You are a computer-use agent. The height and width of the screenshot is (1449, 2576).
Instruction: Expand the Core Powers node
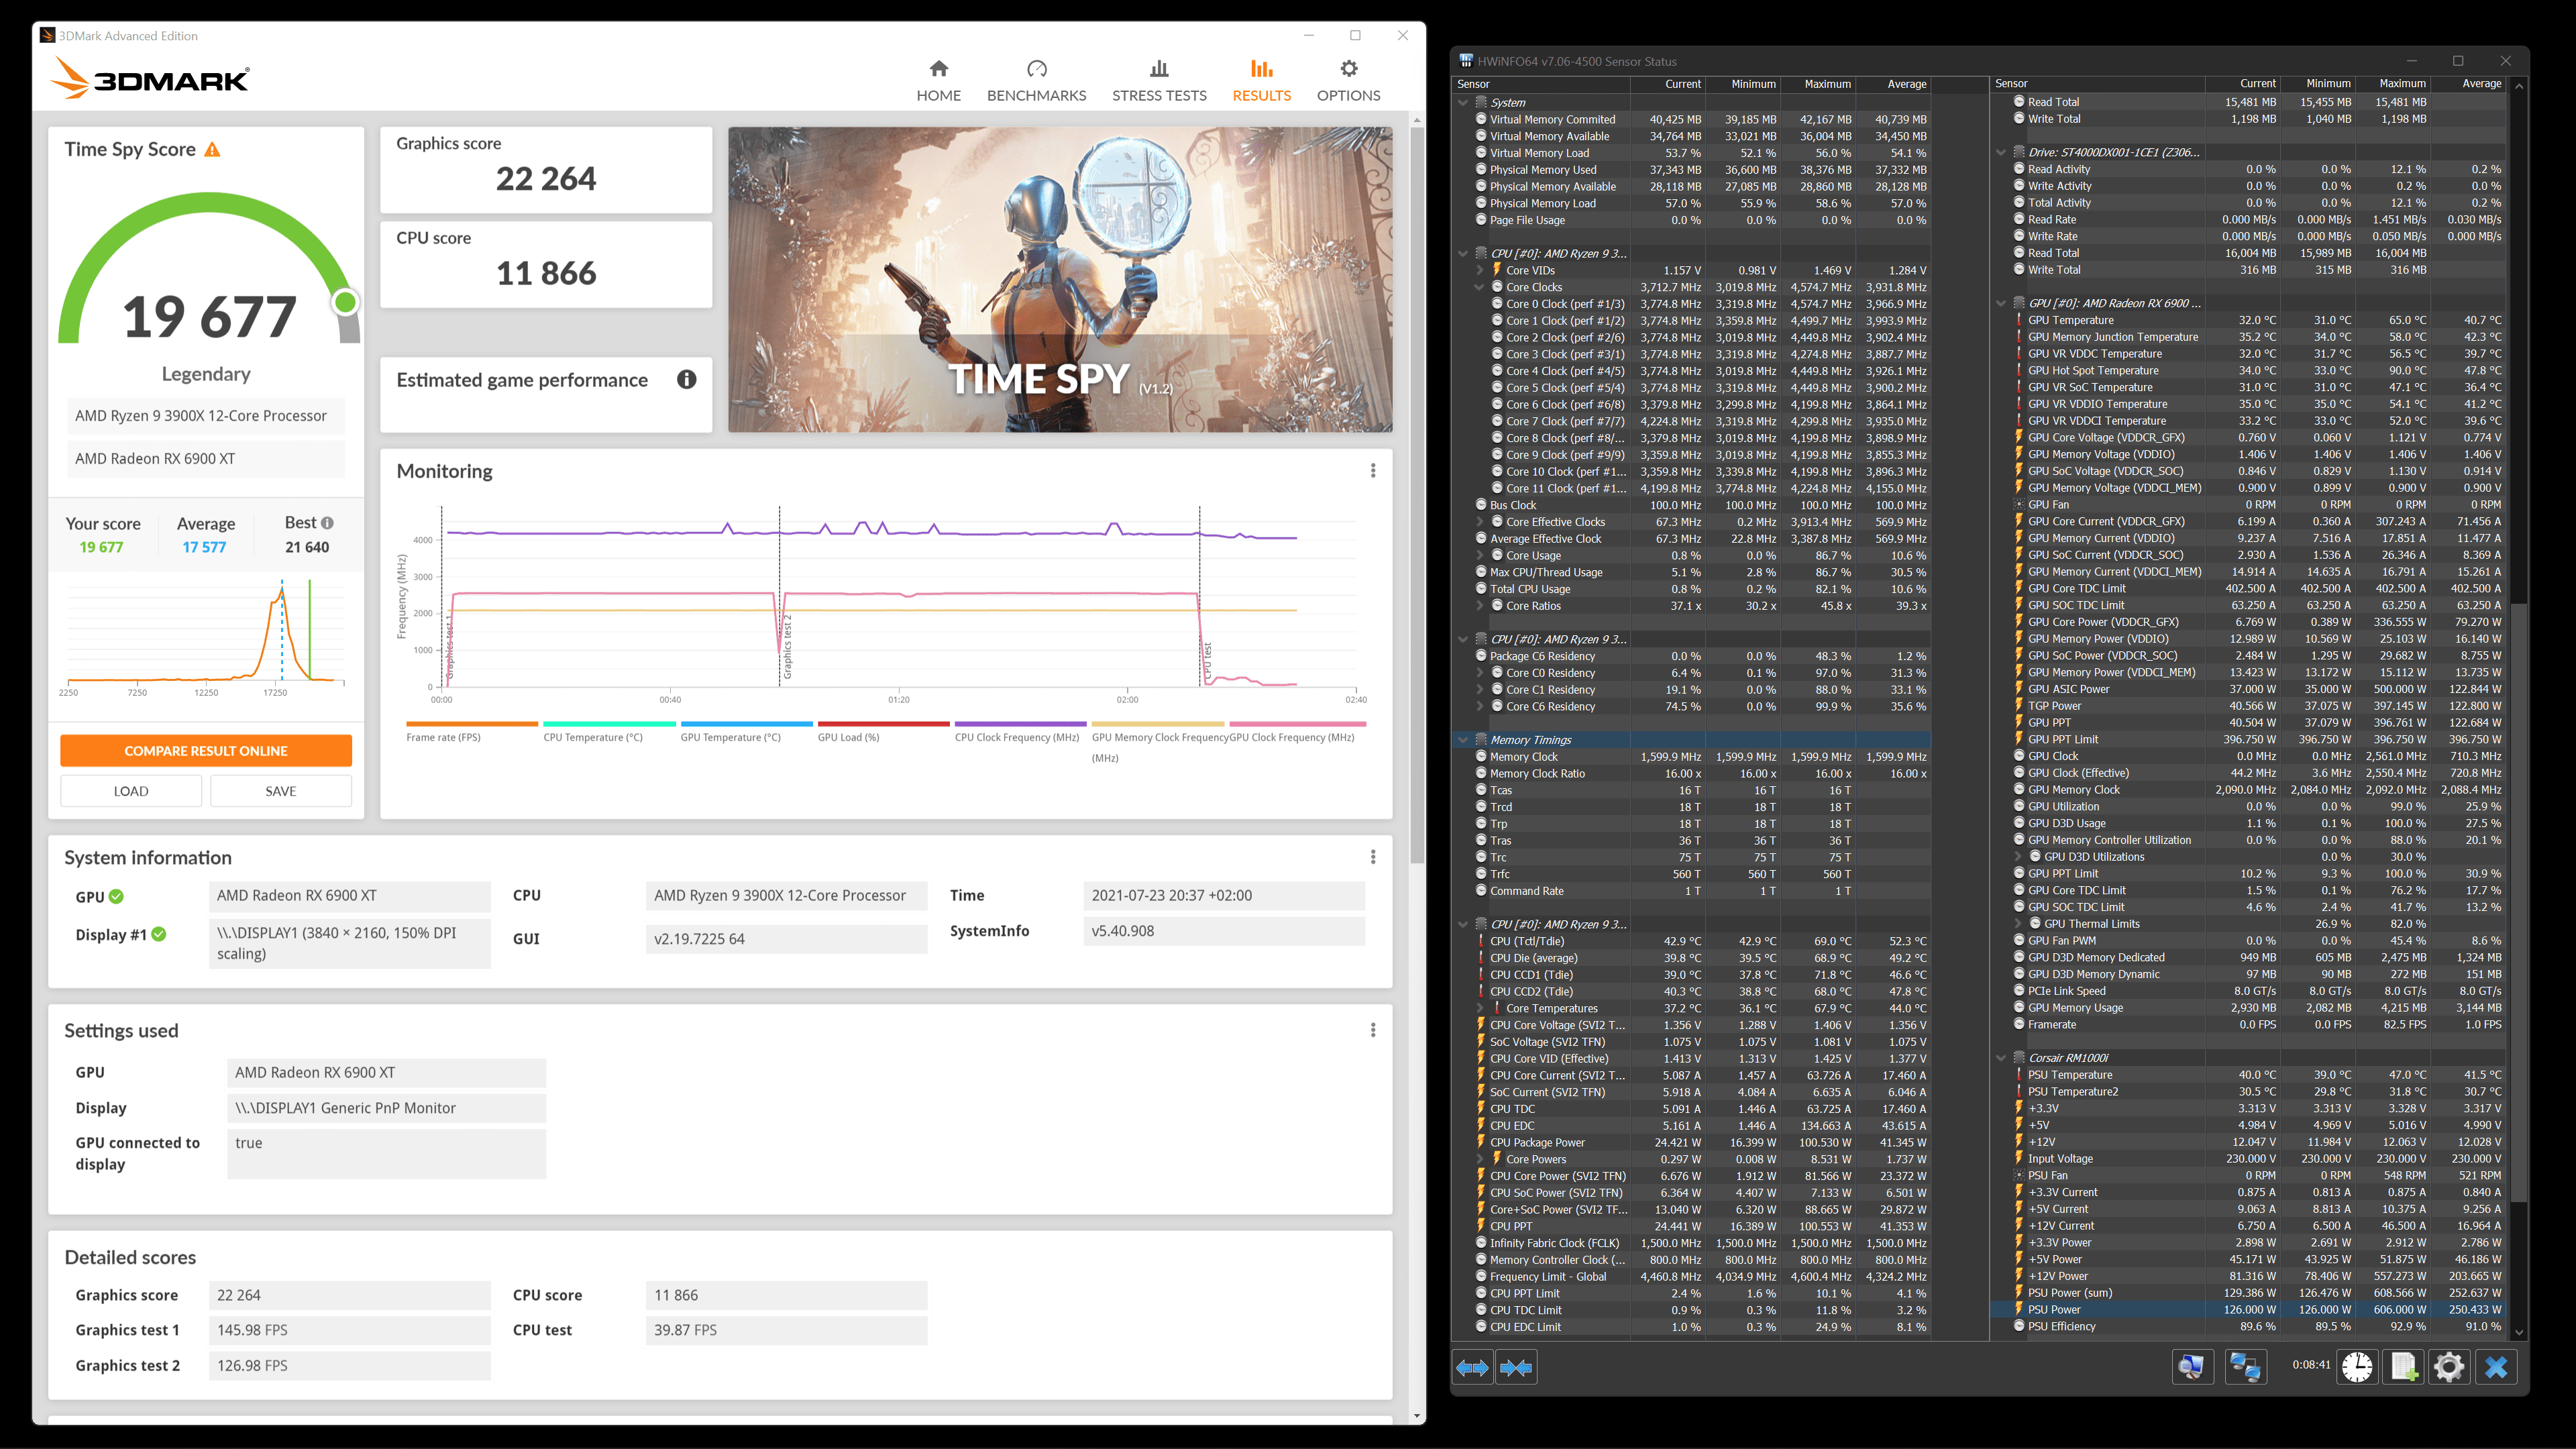pyautogui.click(x=1480, y=1159)
